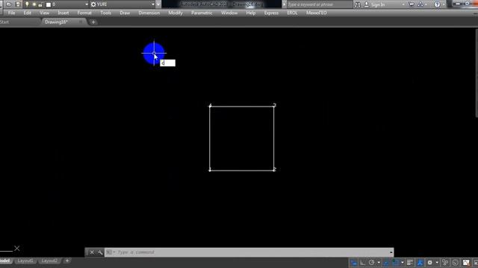The height and width of the screenshot is (268, 478).
Task: Click the workspace switching gear in status bar
Action: [x=430, y=263]
